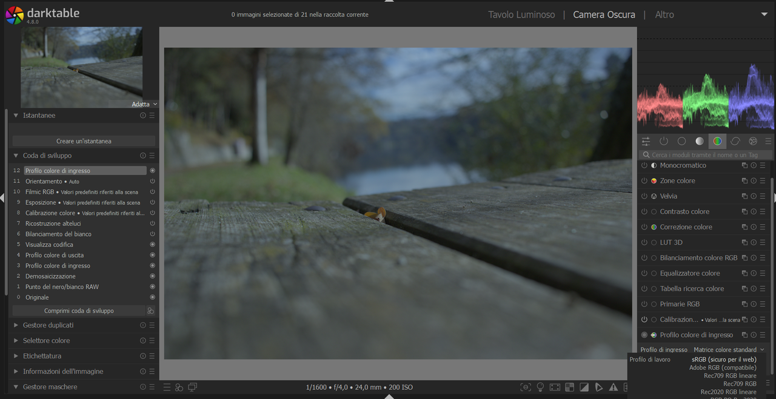Collapse the Istantanee panel
Screen dimensions: 776x399
(x=16, y=115)
